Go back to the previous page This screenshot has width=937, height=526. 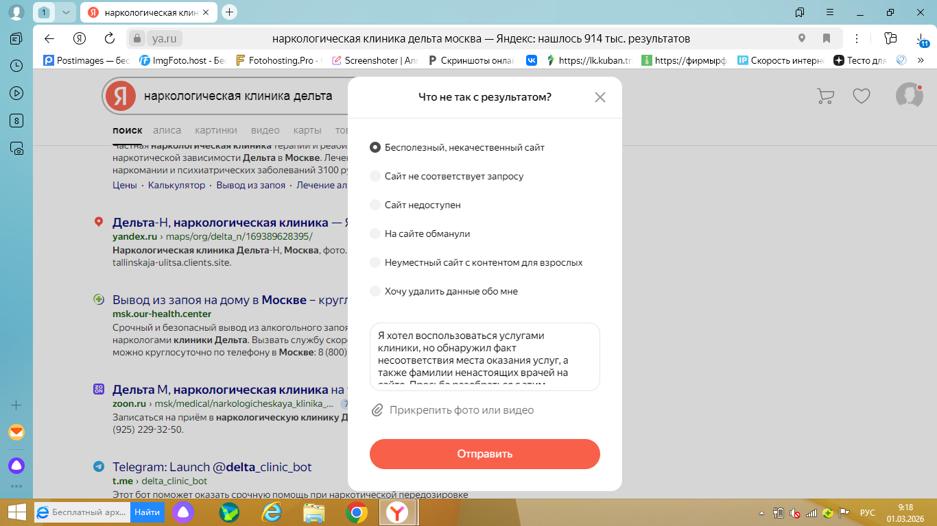[x=49, y=38]
